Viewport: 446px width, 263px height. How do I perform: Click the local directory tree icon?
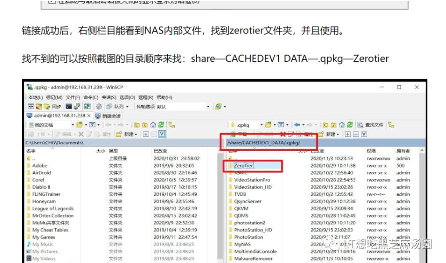[x=172, y=124]
